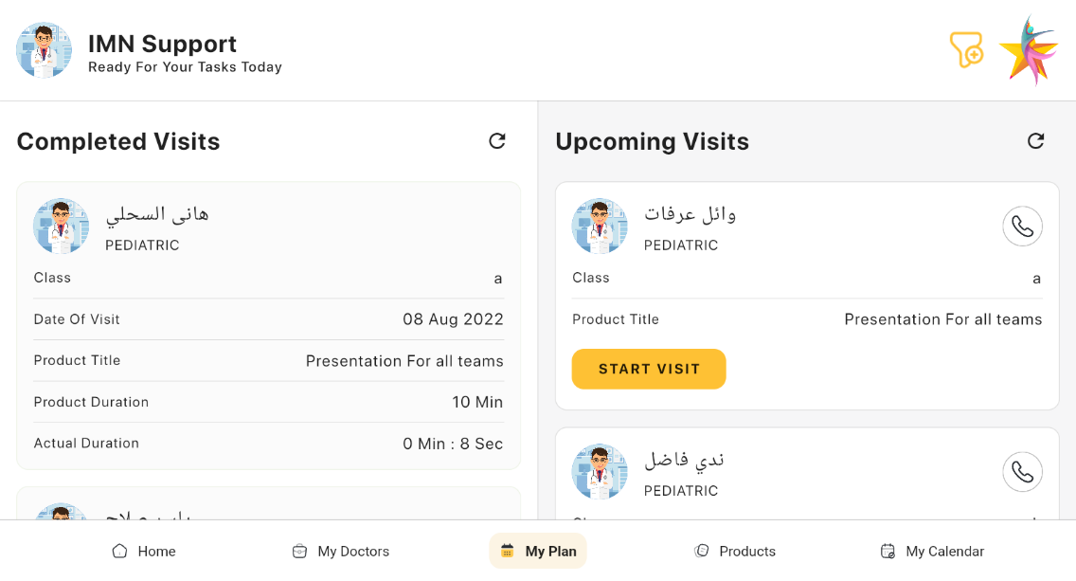1076x581 pixels.
Task: Select the My Plan tab
Action: pyautogui.click(x=538, y=551)
